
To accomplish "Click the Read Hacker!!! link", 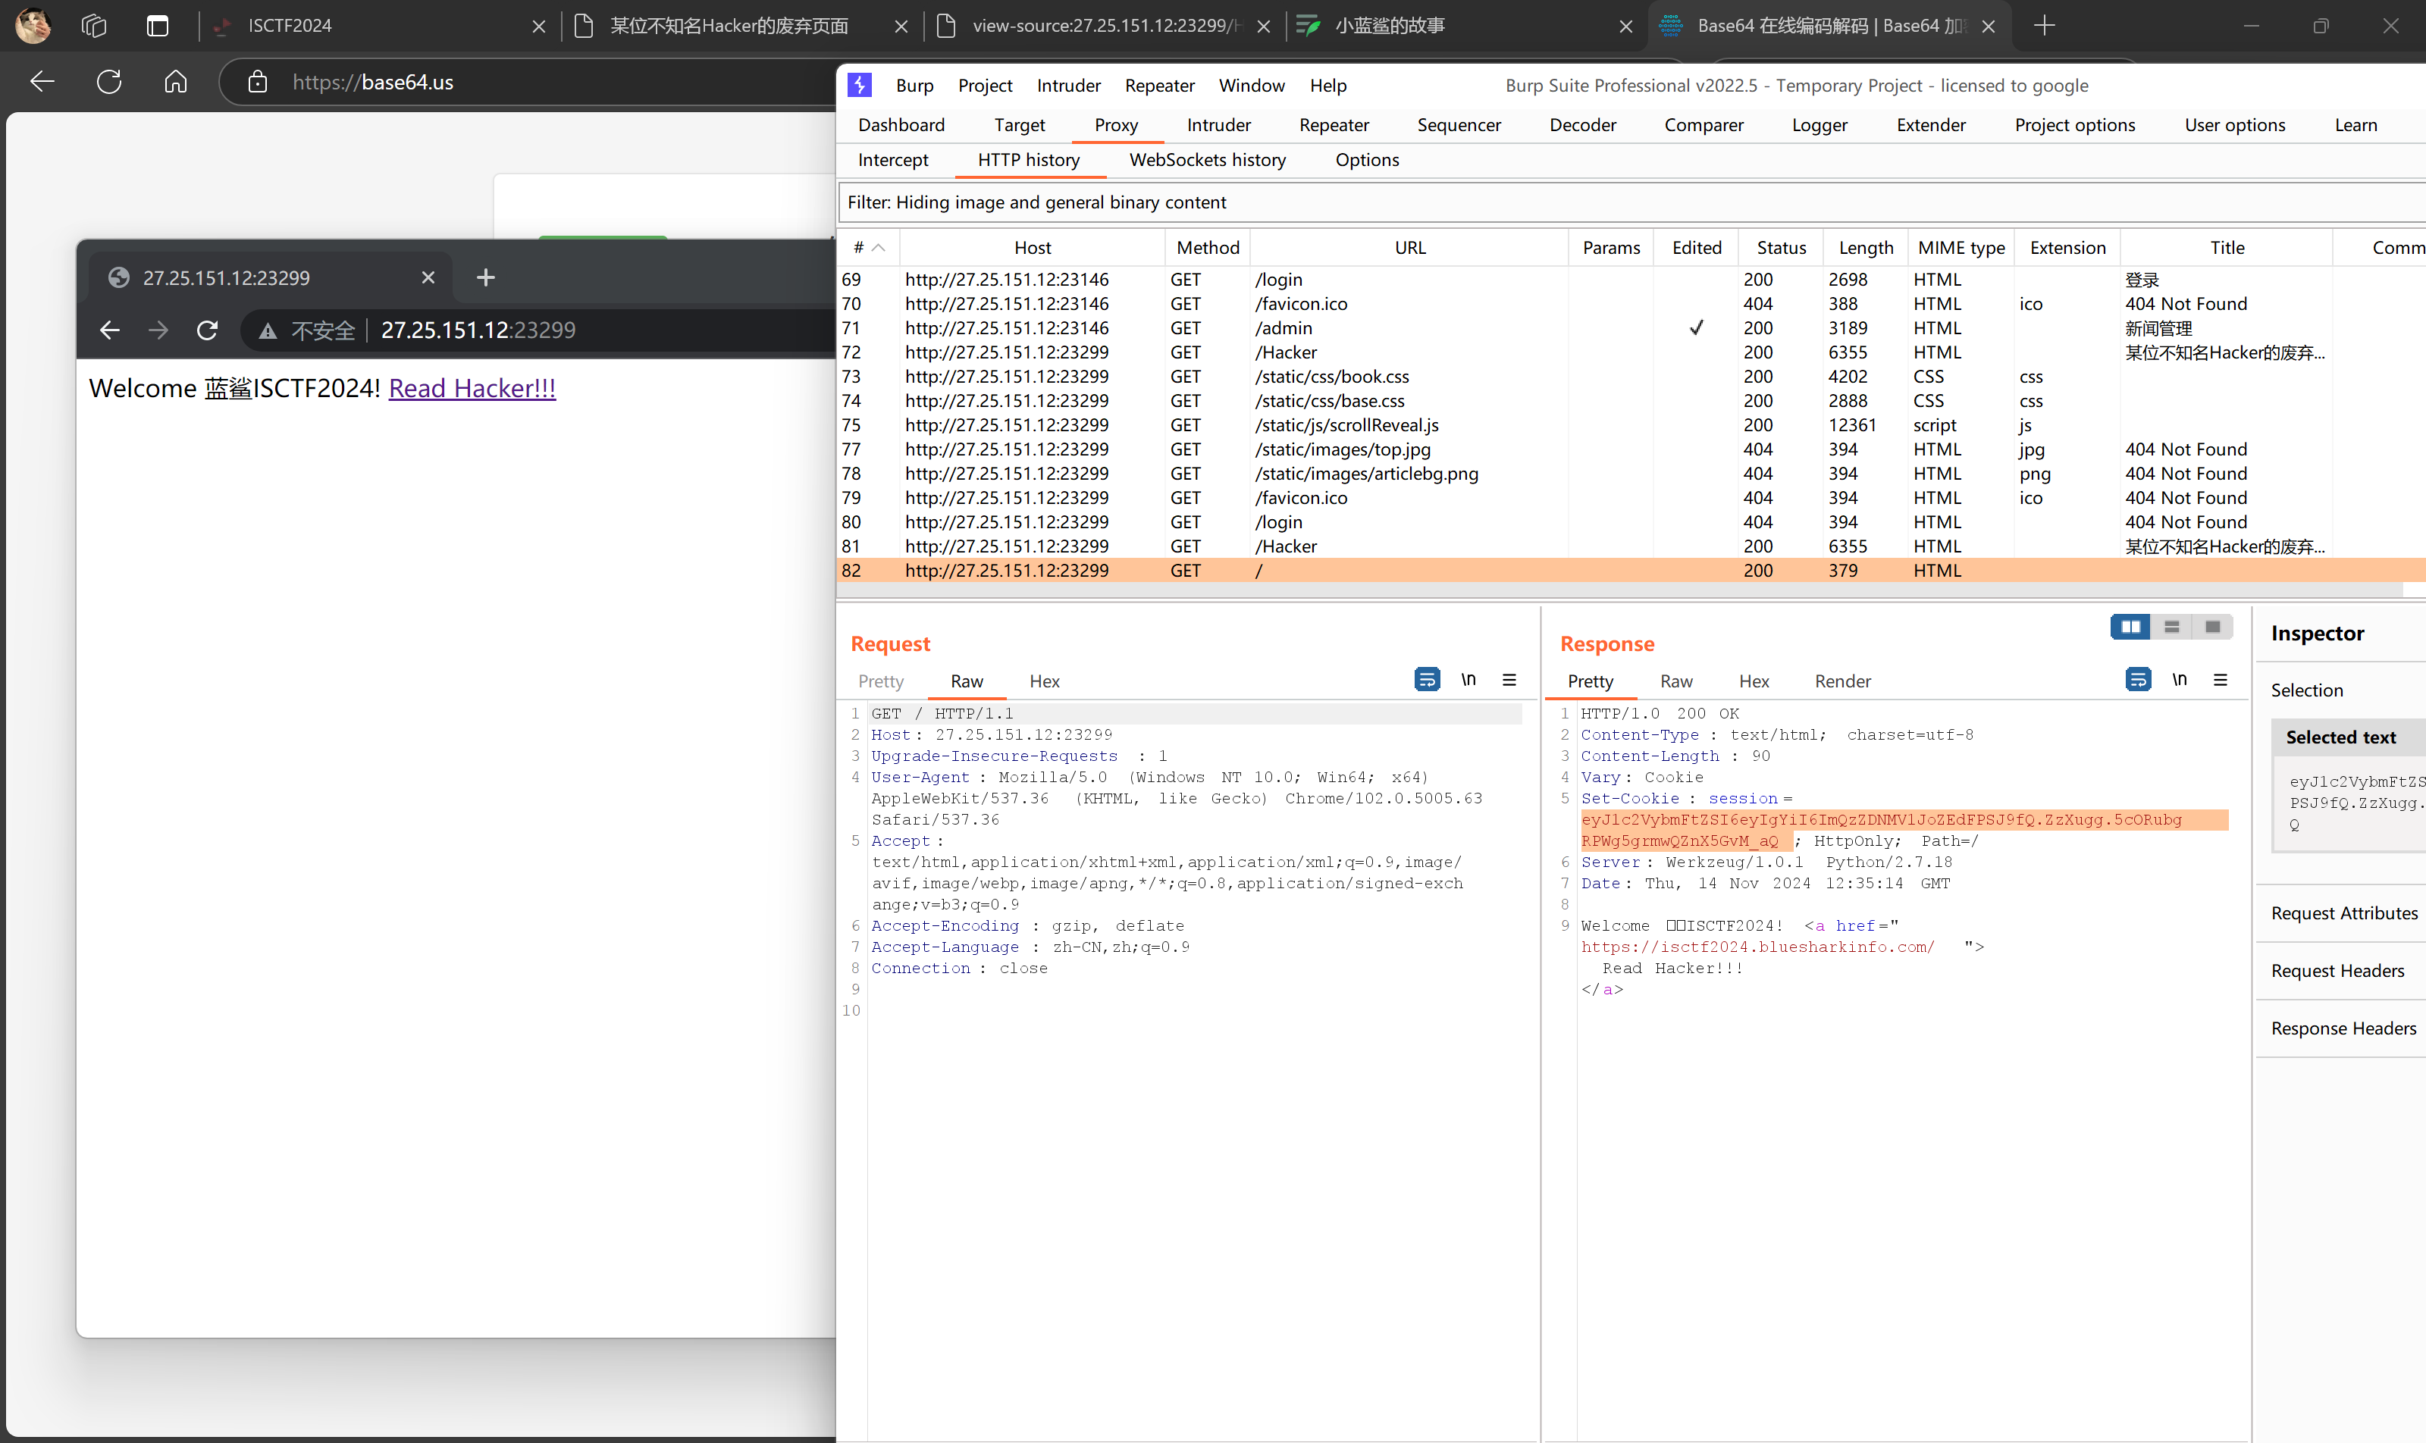I will tap(472, 388).
